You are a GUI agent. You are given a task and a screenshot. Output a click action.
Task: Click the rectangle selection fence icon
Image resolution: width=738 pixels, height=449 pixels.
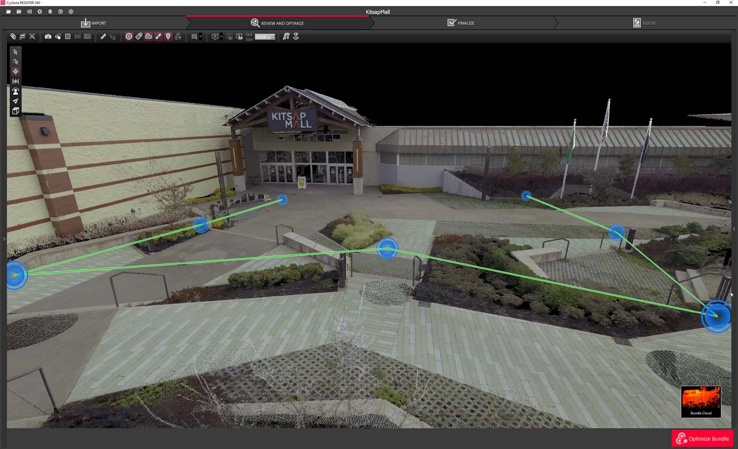click(194, 36)
